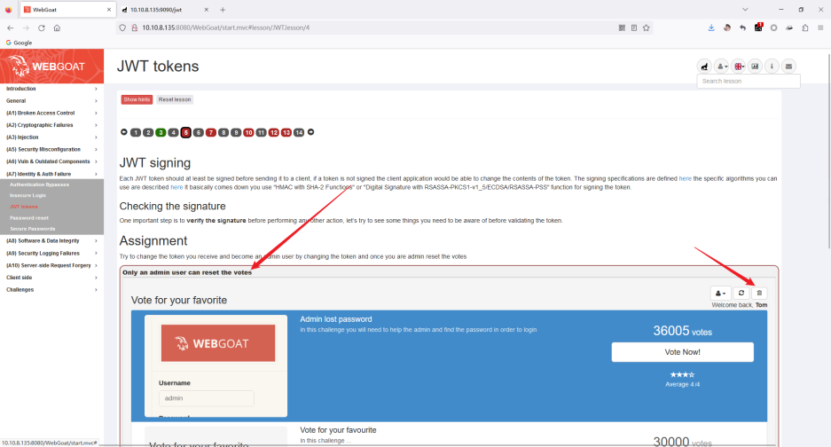Reload the page

click(42, 27)
